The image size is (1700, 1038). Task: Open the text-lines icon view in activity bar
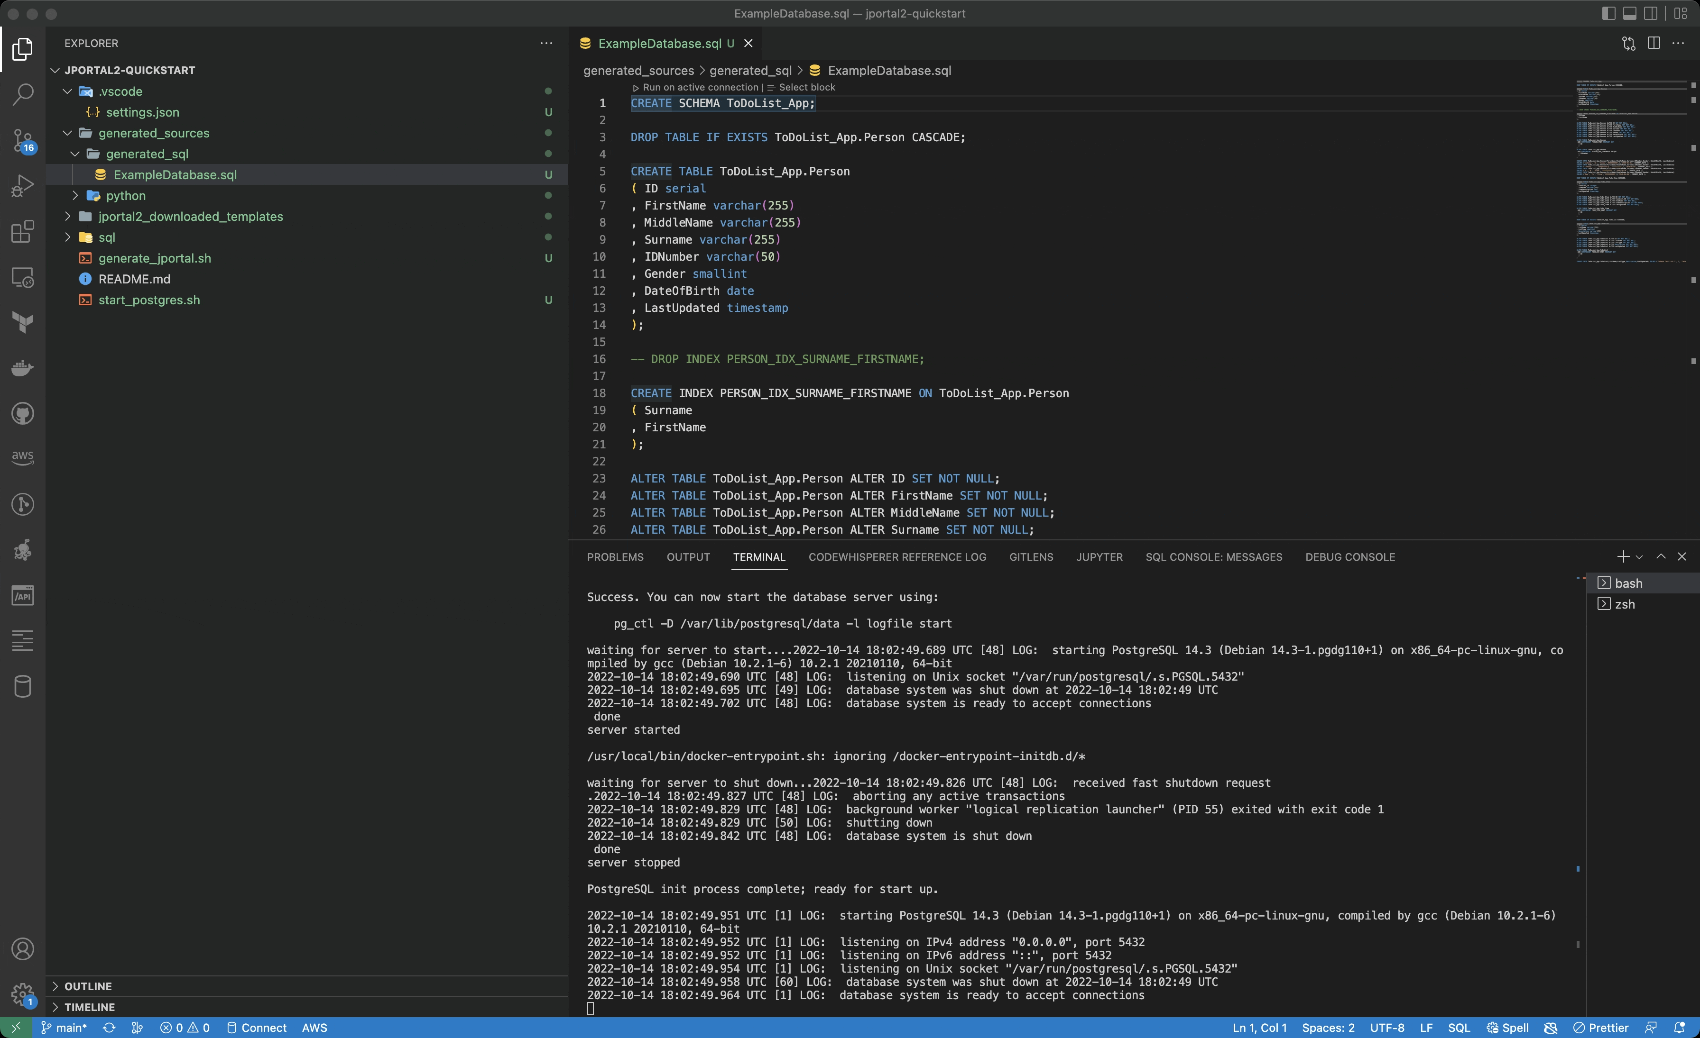(23, 641)
